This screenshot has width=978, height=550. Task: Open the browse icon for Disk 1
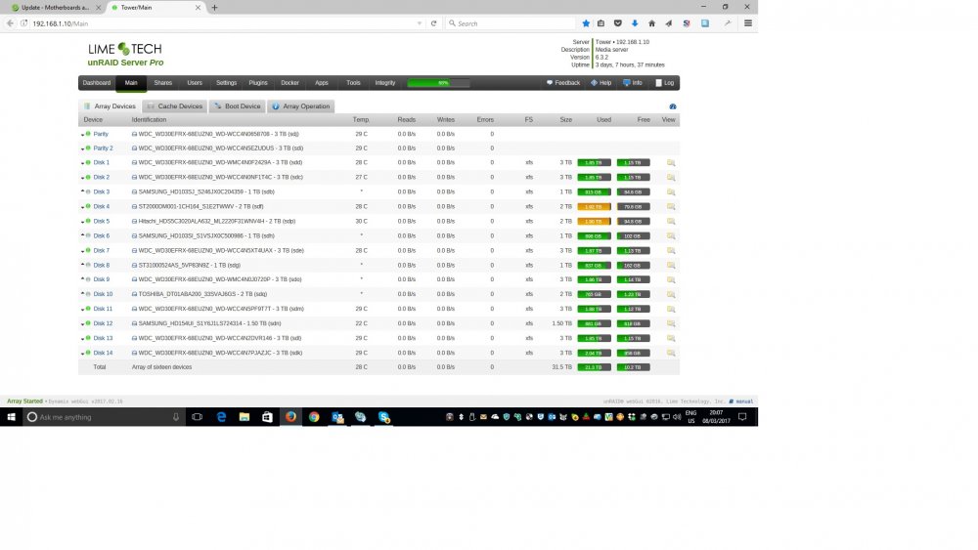671,162
